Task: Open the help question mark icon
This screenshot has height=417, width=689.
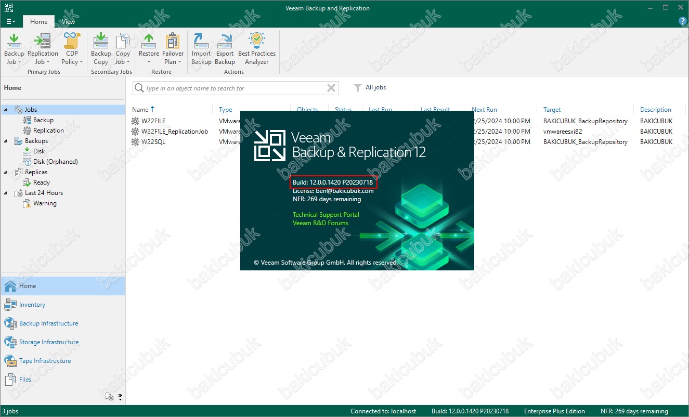Action: point(683,21)
